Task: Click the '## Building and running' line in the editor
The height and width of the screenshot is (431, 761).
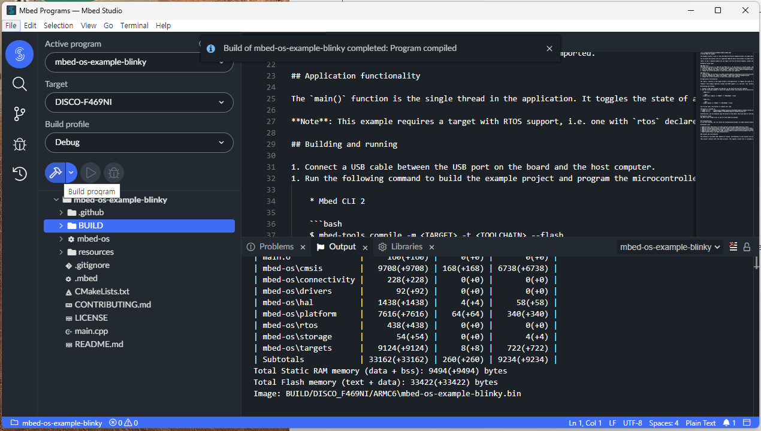Action: (x=344, y=144)
